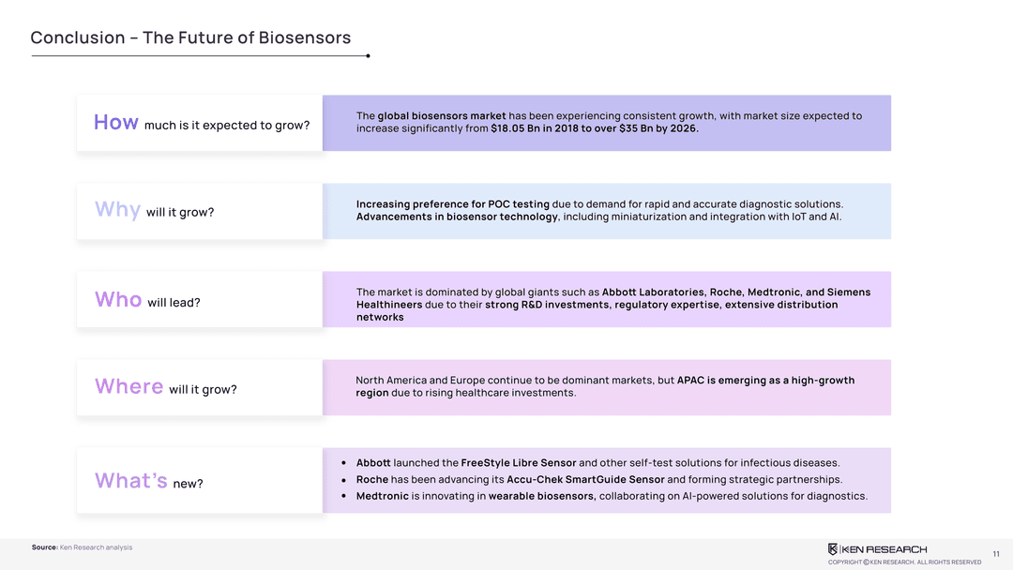Click the bold "FreeStyle Libre Sensor" text
This screenshot has width=1013, height=570.
pyautogui.click(x=518, y=463)
